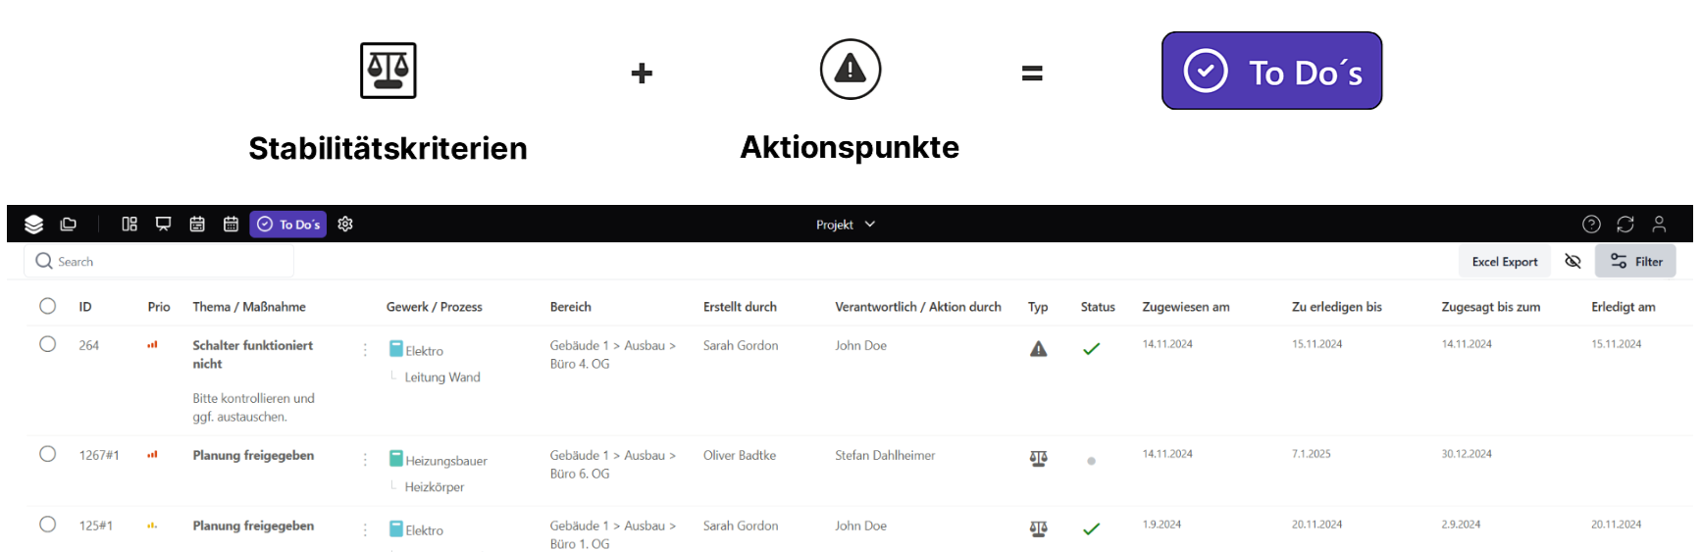Image resolution: width=1701 pixels, height=552 pixels.
Task: Click the stacked layers logo icon
Action: click(x=33, y=225)
